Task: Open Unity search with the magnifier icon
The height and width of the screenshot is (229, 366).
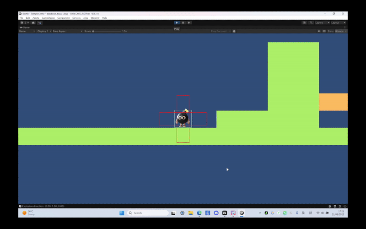Action: point(311,22)
